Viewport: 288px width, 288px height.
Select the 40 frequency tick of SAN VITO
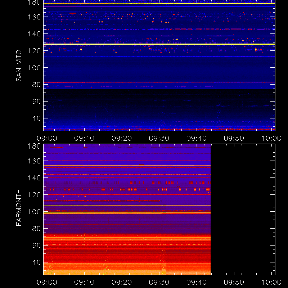(x=37, y=118)
